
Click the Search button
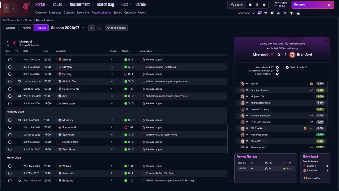[237, 5]
